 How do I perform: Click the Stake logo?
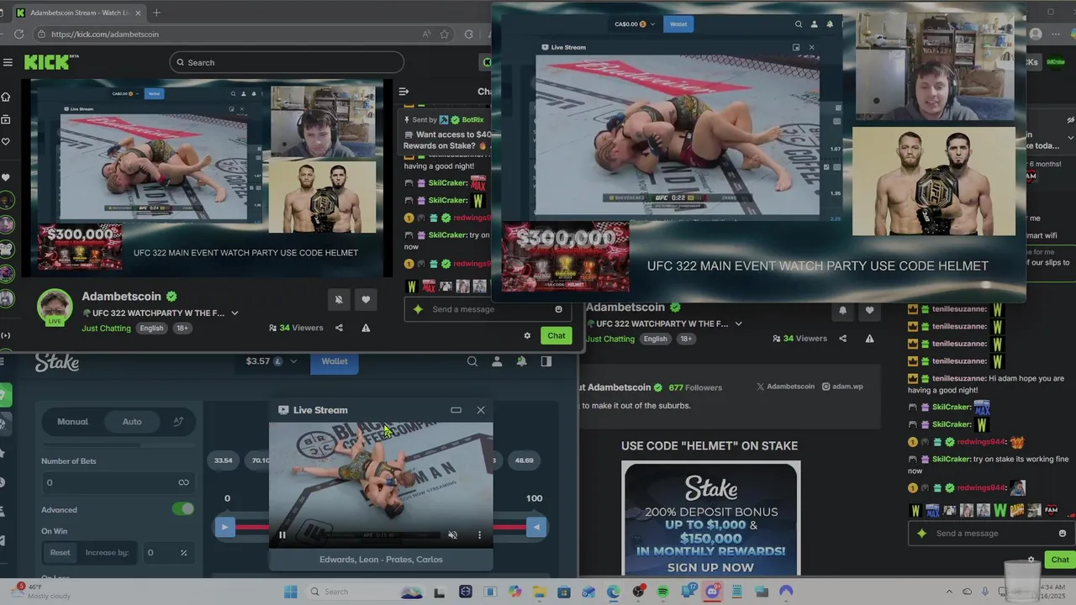click(x=57, y=362)
